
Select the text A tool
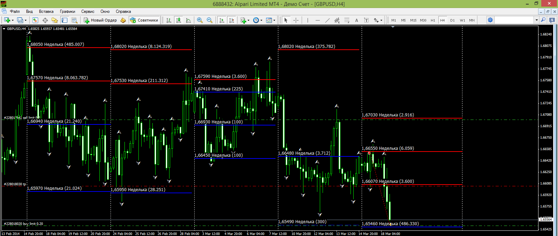356,20
